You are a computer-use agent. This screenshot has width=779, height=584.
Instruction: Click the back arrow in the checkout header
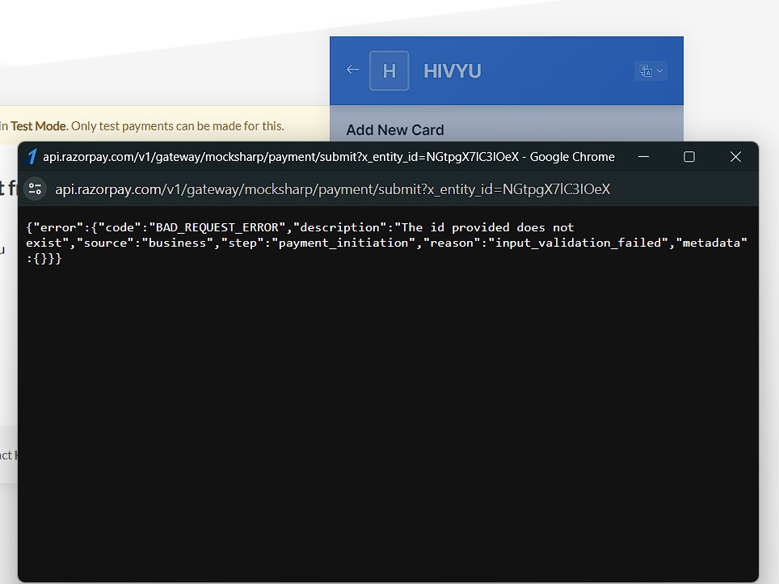(x=353, y=70)
